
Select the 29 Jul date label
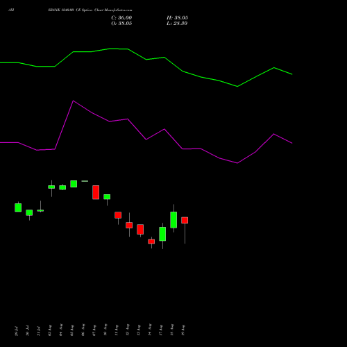point(16,331)
